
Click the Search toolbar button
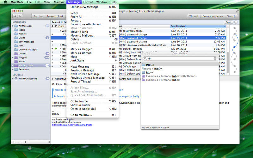point(231,16)
